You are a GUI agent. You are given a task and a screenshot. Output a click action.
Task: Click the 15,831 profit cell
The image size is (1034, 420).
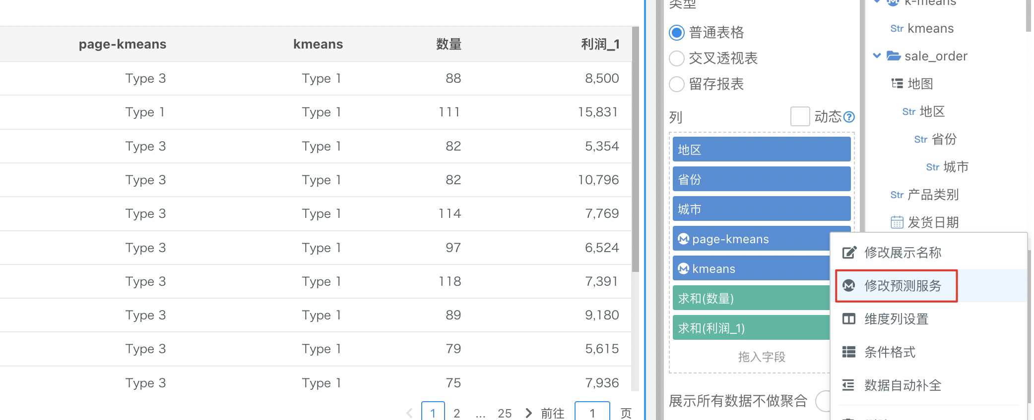(x=598, y=112)
